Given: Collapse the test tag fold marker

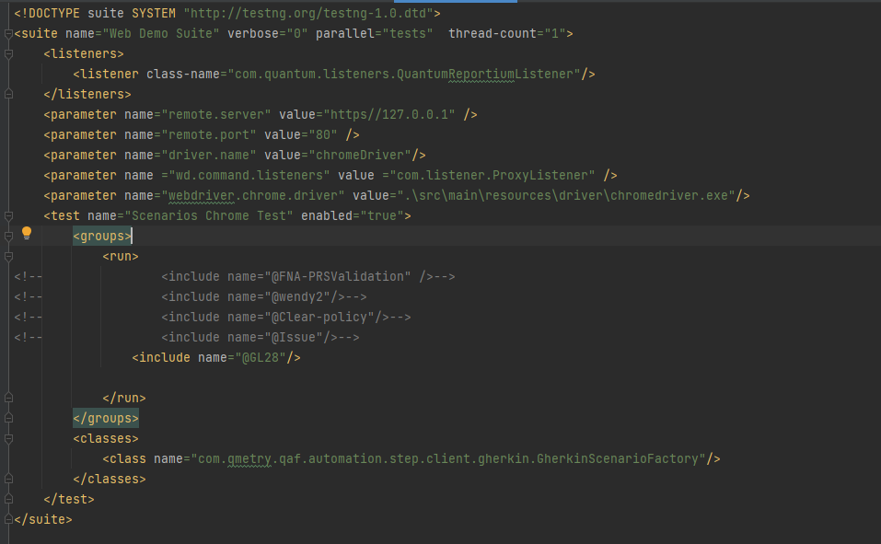Looking at the screenshot, I should point(8,215).
